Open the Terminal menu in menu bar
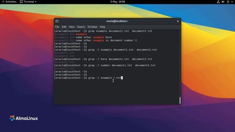The image size is (235, 132). tap(92, 27)
